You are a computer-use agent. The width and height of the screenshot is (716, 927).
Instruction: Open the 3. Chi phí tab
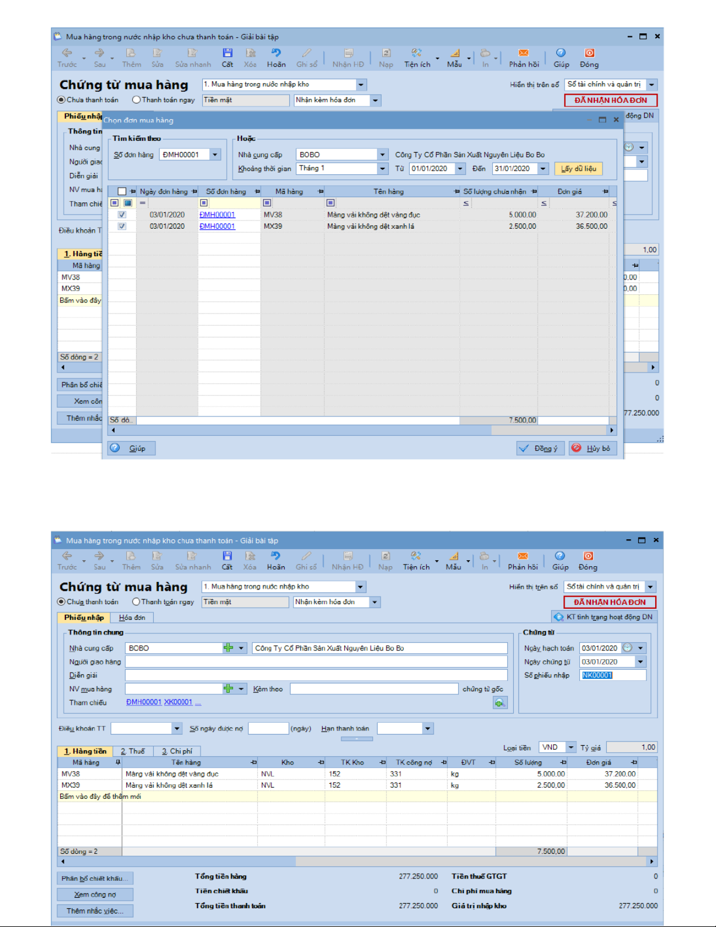pyautogui.click(x=177, y=752)
